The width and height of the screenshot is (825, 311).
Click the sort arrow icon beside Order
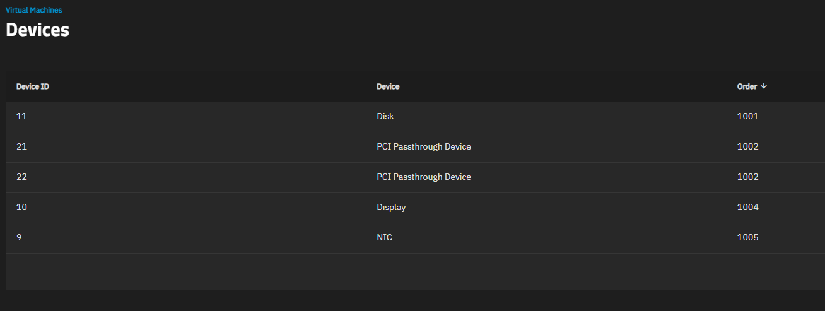pos(764,86)
